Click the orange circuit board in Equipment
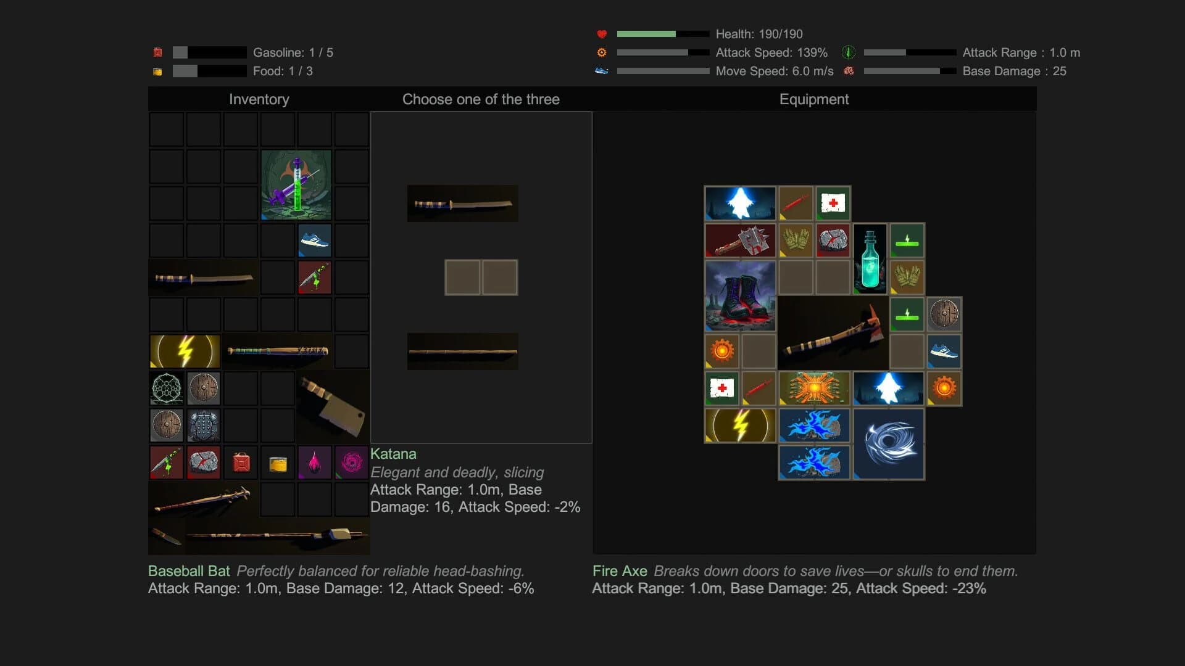 [814, 388]
